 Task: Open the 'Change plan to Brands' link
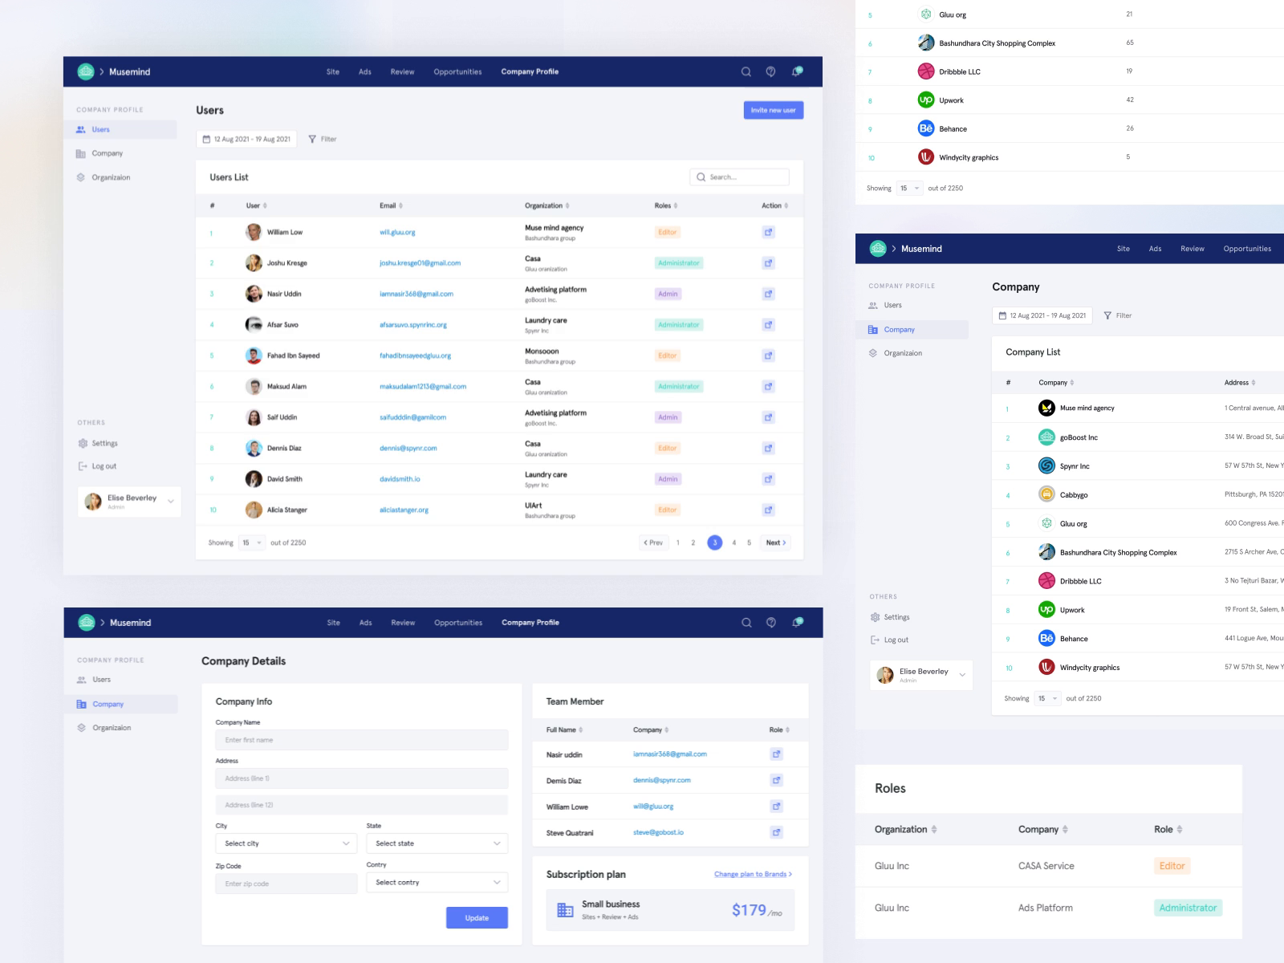point(751,874)
